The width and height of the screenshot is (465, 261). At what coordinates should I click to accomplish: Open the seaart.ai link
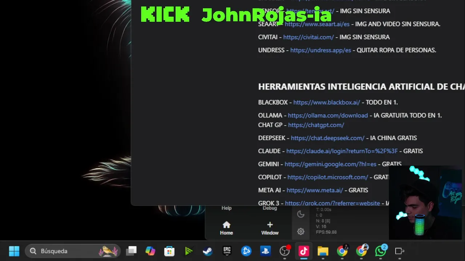click(317, 24)
